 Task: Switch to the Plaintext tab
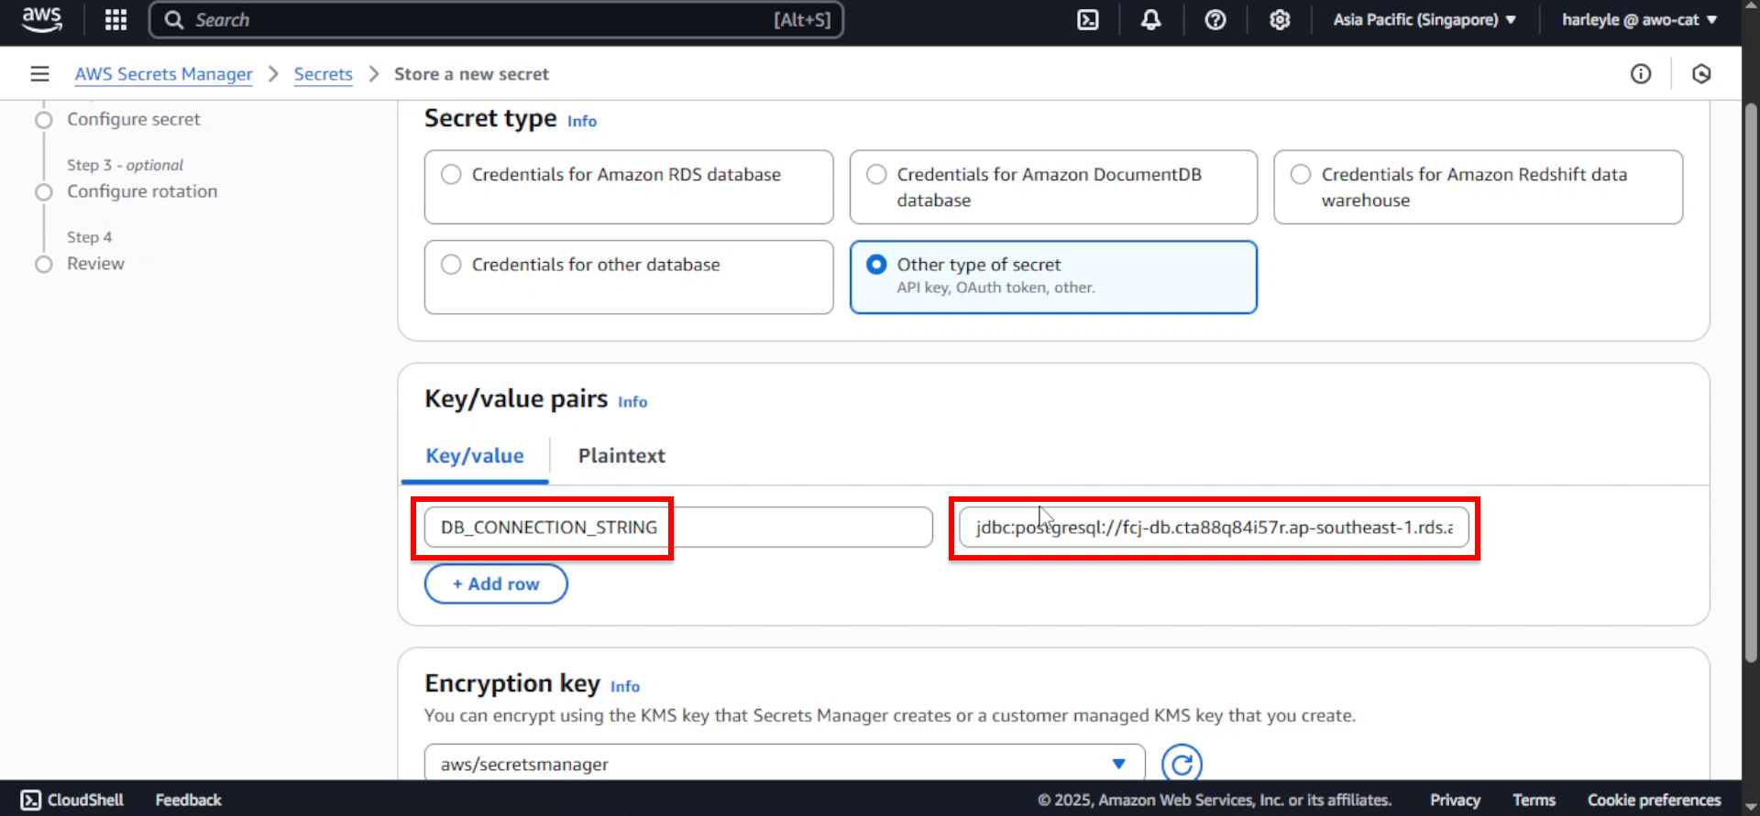621,456
